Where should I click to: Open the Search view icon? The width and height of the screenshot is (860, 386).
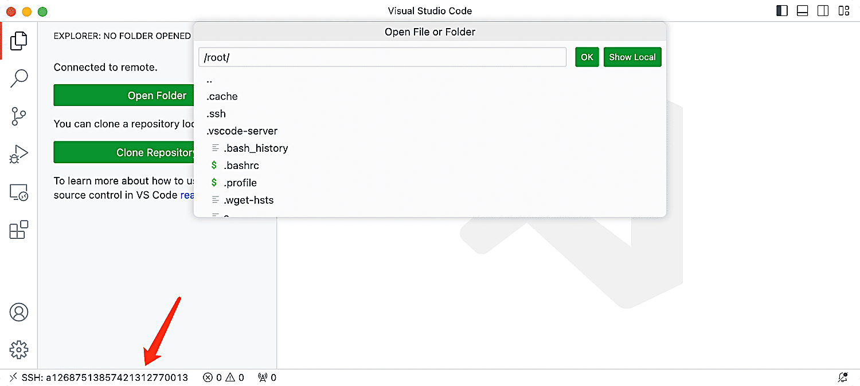click(x=19, y=78)
